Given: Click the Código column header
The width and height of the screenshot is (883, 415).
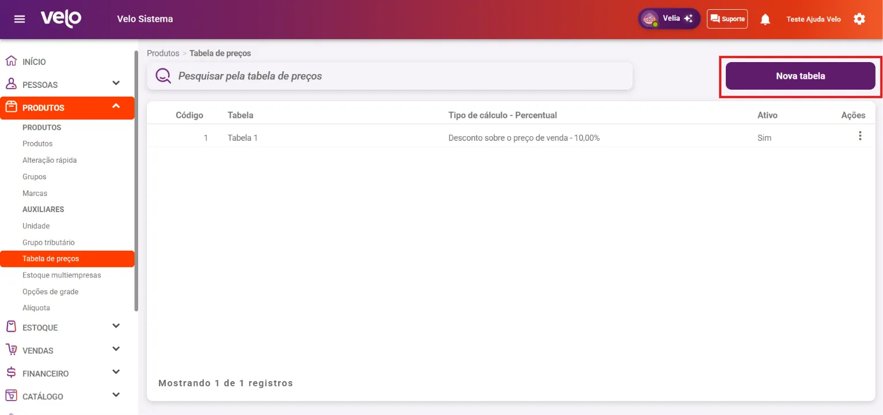Looking at the screenshot, I should pos(189,115).
